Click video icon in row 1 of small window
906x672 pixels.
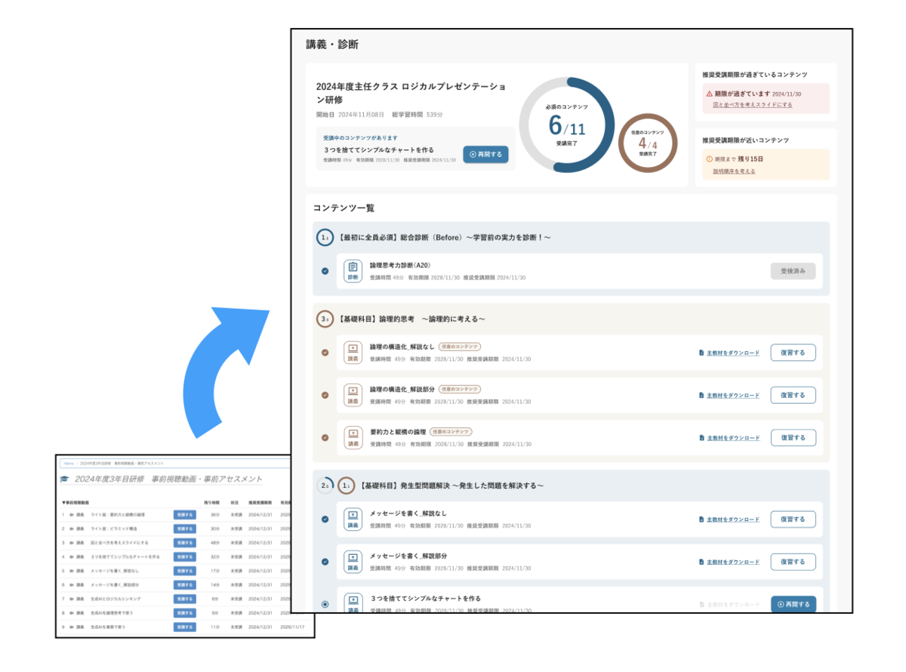coord(71,514)
